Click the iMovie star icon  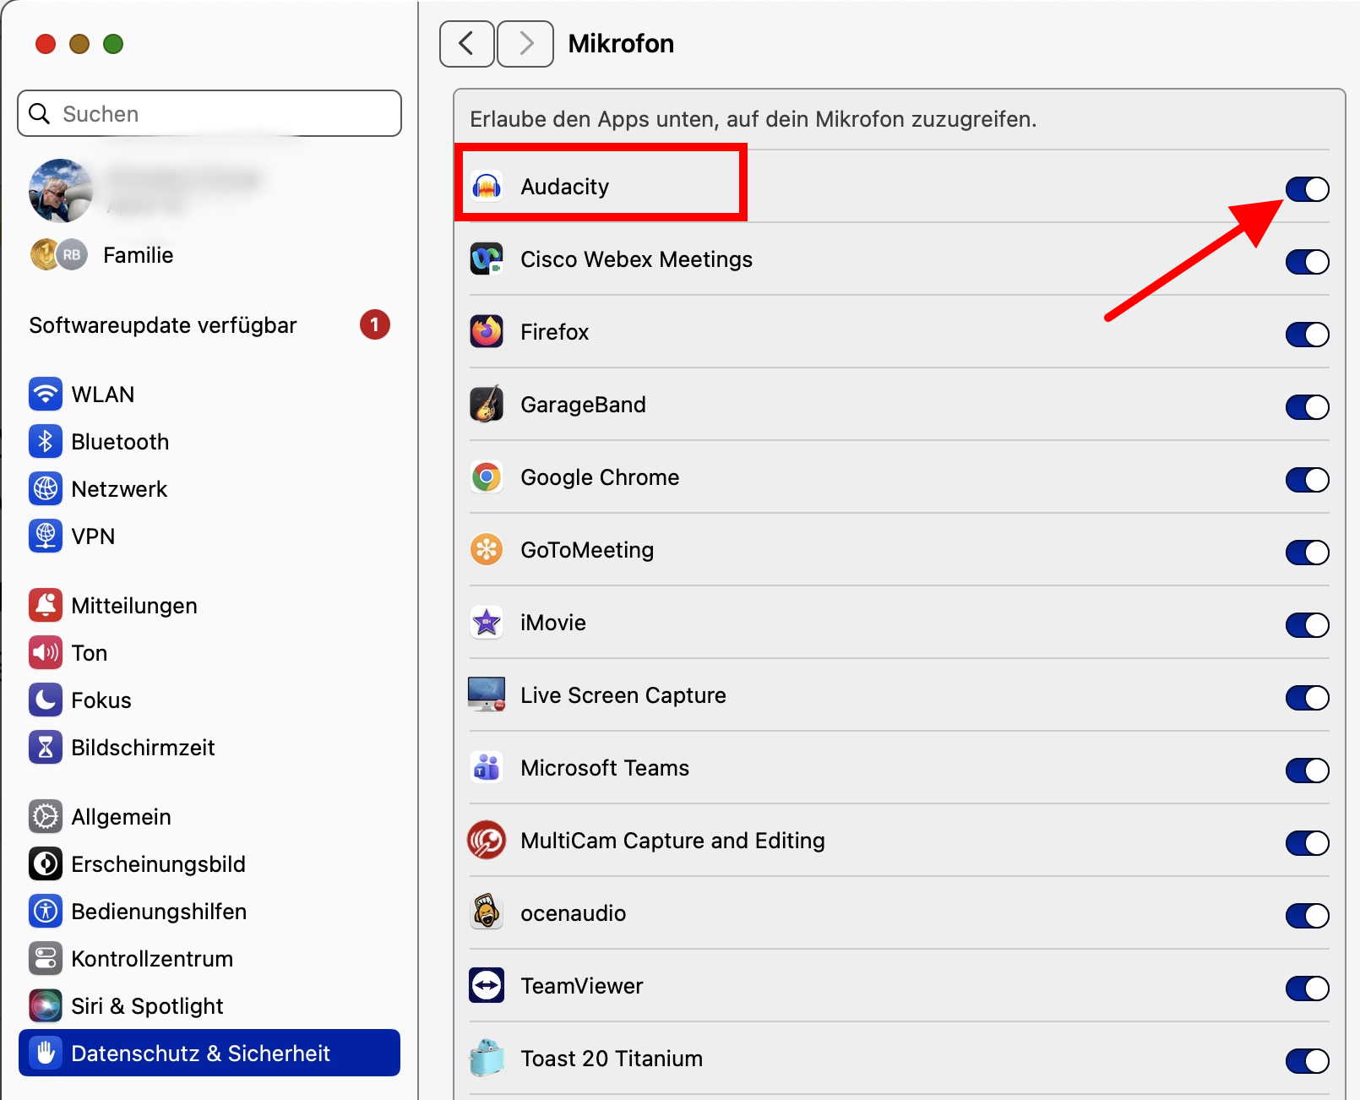[487, 622]
